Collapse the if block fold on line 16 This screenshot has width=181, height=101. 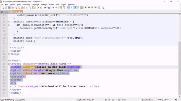[9, 25]
